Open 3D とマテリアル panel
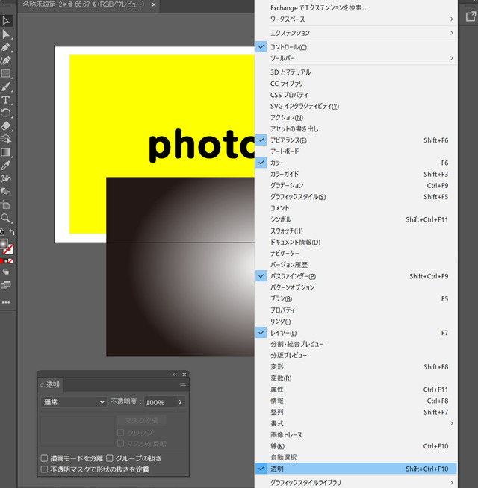Screen dimensions: 478x488 pos(356,72)
